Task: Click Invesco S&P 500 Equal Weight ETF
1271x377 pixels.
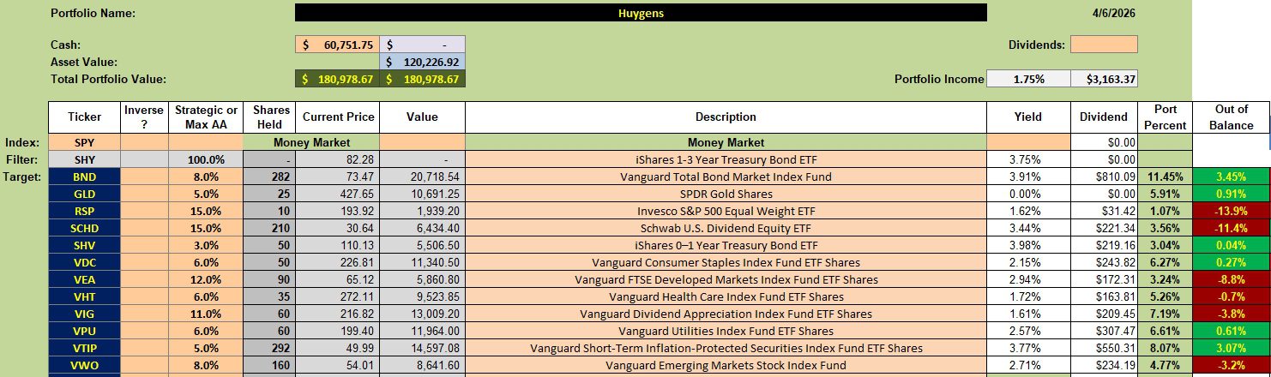Action: (726, 211)
